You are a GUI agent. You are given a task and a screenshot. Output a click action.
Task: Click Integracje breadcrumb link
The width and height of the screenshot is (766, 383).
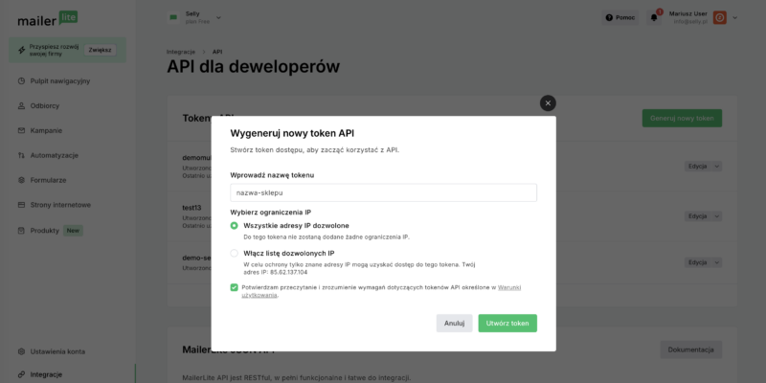coord(181,52)
